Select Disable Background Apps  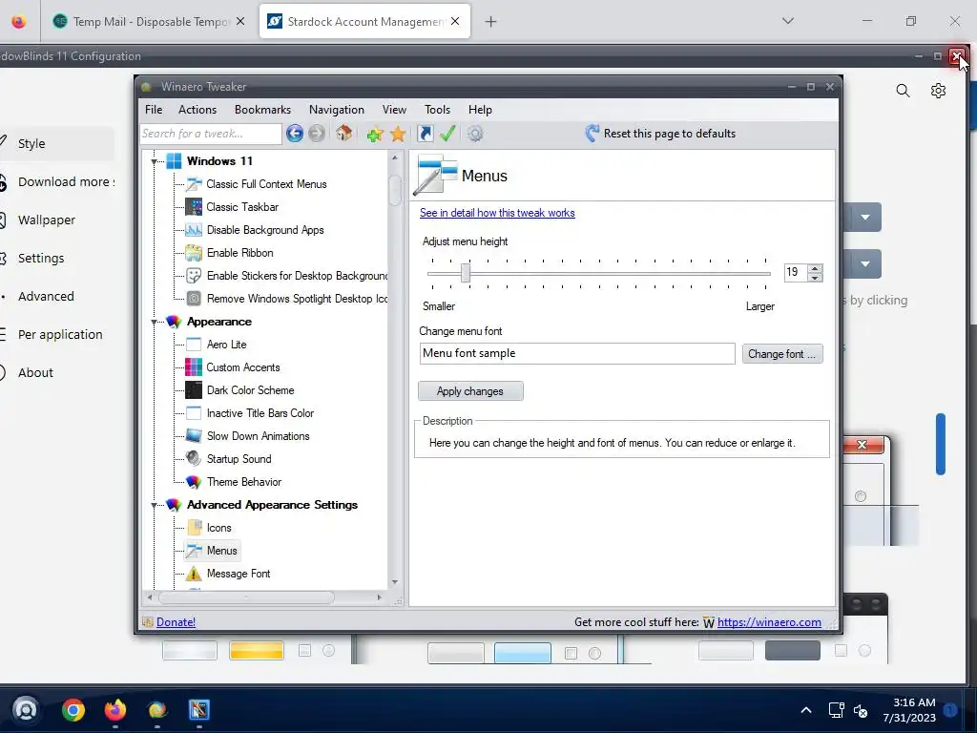tap(256, 230)
